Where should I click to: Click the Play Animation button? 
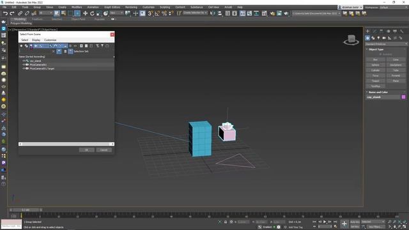325,222
